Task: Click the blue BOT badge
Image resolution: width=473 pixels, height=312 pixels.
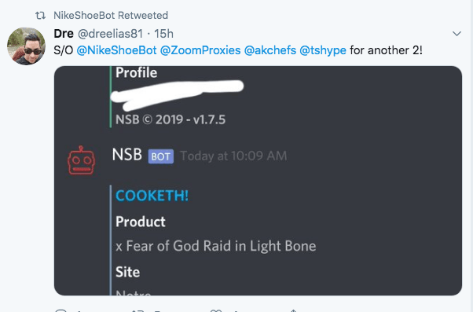Action: 161,156
